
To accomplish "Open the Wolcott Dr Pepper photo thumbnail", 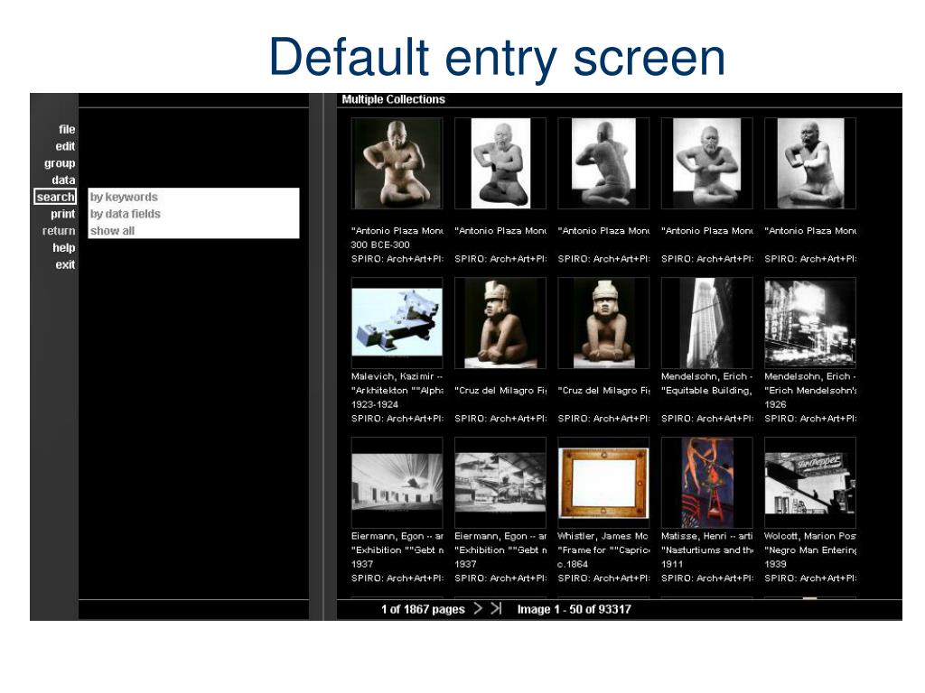I will point(810,482).
